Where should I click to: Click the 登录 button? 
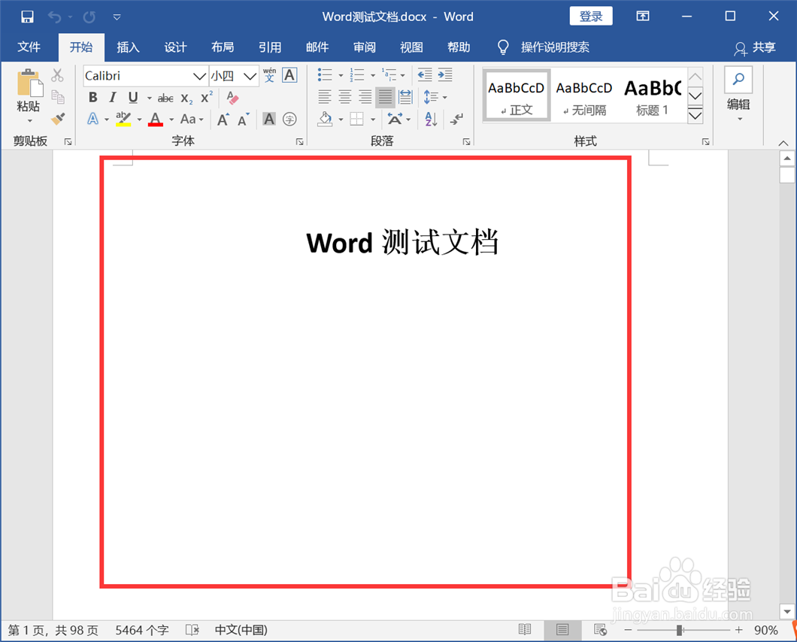pyautogui.click(x=590, y=16)
